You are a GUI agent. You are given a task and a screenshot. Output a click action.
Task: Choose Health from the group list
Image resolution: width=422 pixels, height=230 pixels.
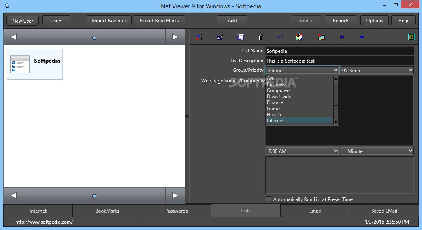[299, 115]
